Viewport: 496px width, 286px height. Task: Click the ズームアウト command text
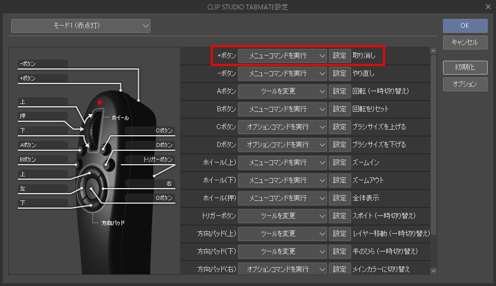tap(368, 181)
